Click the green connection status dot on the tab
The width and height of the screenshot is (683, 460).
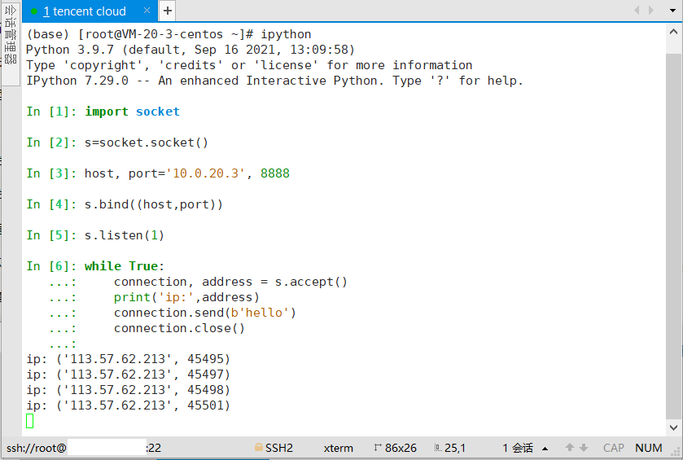pos(34,11)
